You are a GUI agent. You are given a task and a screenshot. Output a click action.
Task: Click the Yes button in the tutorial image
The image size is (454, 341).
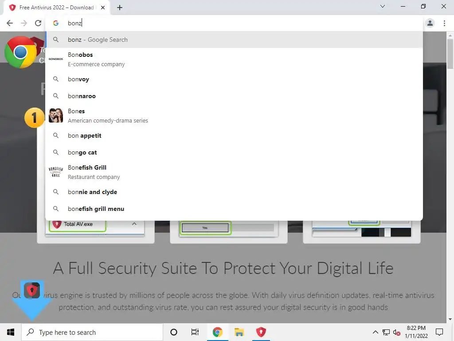205,228
